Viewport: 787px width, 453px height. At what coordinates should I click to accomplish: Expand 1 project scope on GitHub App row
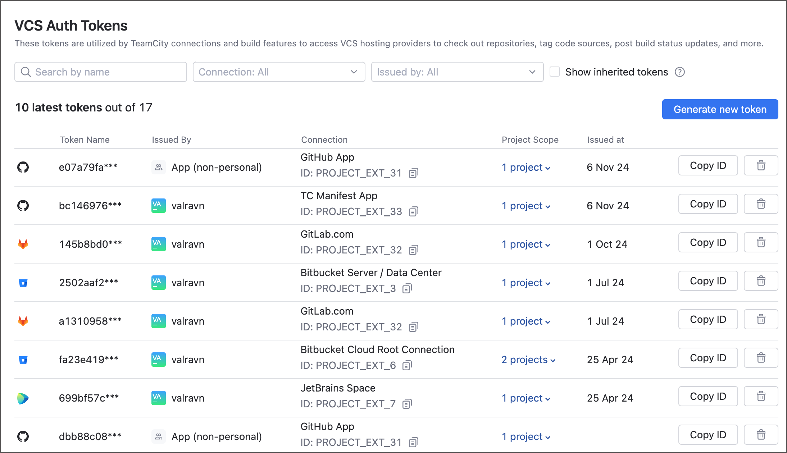click(526, 167)
